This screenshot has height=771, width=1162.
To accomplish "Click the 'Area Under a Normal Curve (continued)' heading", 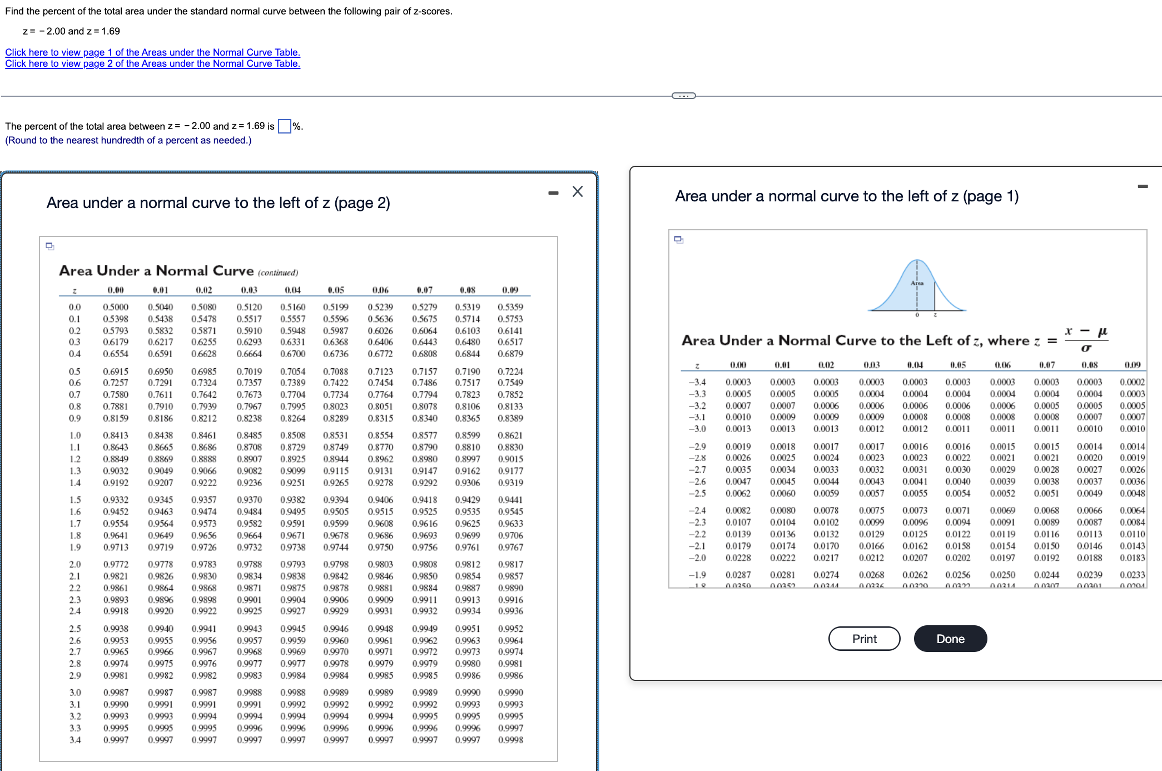I will tap(178, 271).
